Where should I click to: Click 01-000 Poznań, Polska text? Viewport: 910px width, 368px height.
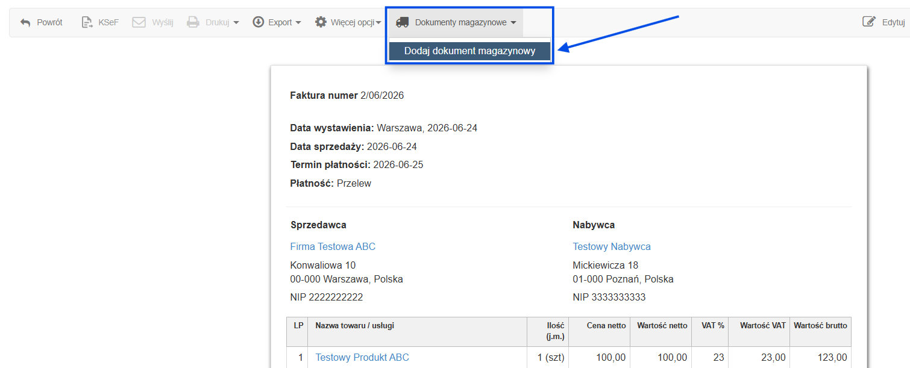623,279
